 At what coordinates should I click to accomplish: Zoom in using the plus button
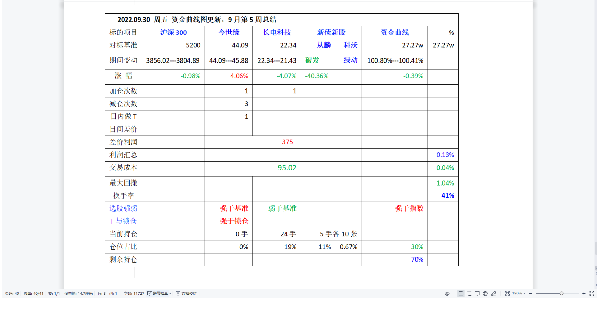(584, 293)
